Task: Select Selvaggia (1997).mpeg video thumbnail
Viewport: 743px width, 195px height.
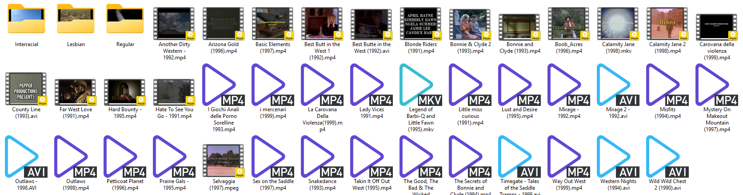Action: coord(224,161)
